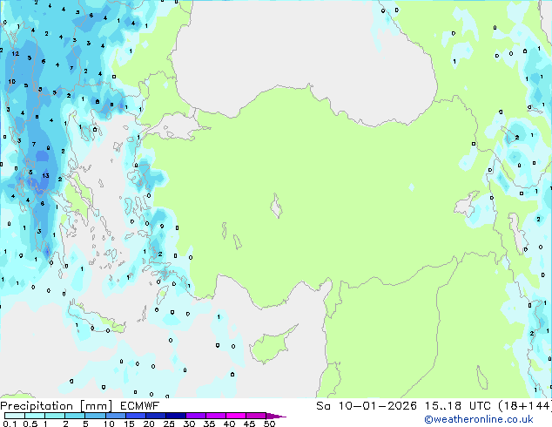The width and height of the screenshot is (552, 427).
Task: Click the "(18+144)" forecast step text
Action: [x=524, y=406]
